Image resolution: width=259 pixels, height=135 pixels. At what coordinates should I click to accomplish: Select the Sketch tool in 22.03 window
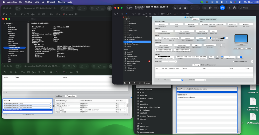[x=16, y=72]
